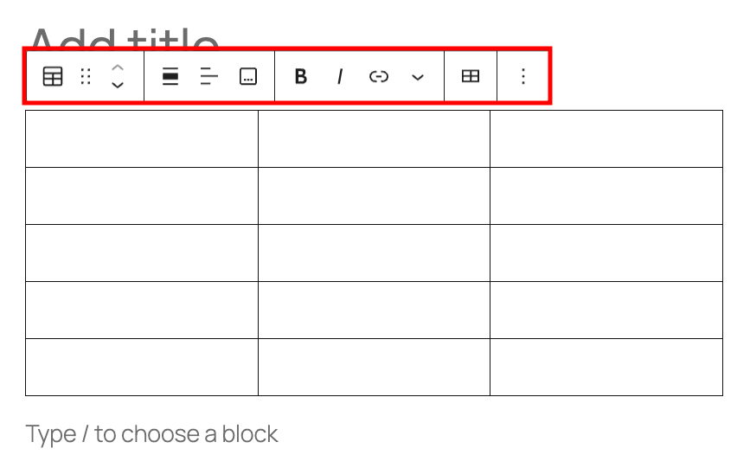750x474 pixels.
Task: Open the column text alignment menu
Action: pyautogui.click(x=209, y=77)
